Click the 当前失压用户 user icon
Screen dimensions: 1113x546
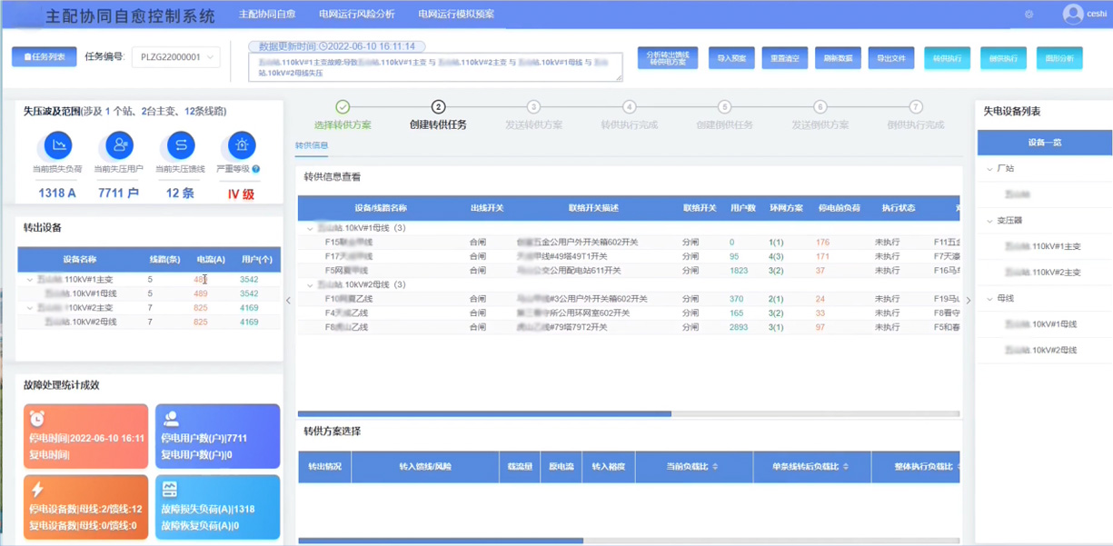pyautogui.click(x=119, y=145)
